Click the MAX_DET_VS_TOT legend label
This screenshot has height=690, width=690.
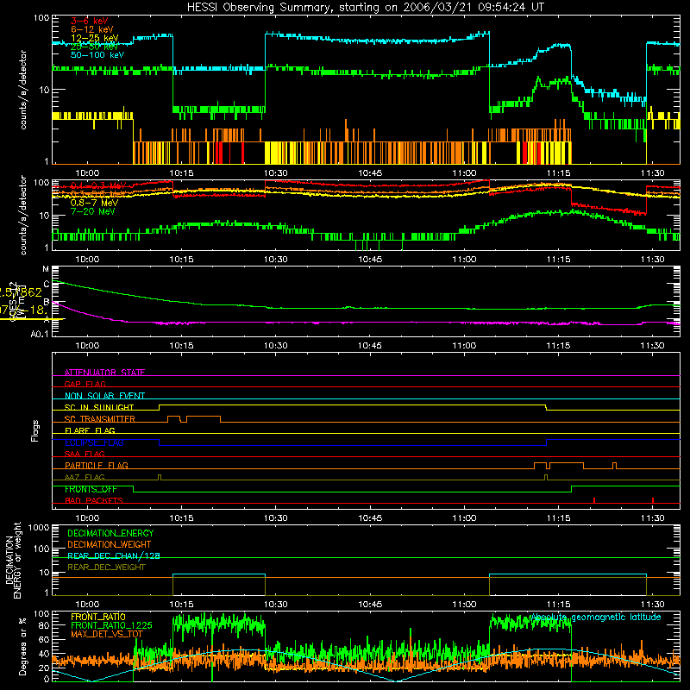pos(107,634)
